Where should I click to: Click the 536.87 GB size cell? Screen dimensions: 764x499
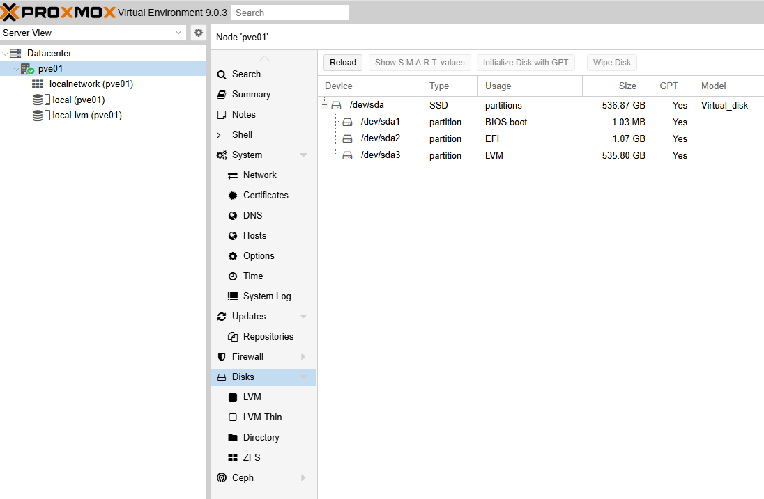[618, 105]
